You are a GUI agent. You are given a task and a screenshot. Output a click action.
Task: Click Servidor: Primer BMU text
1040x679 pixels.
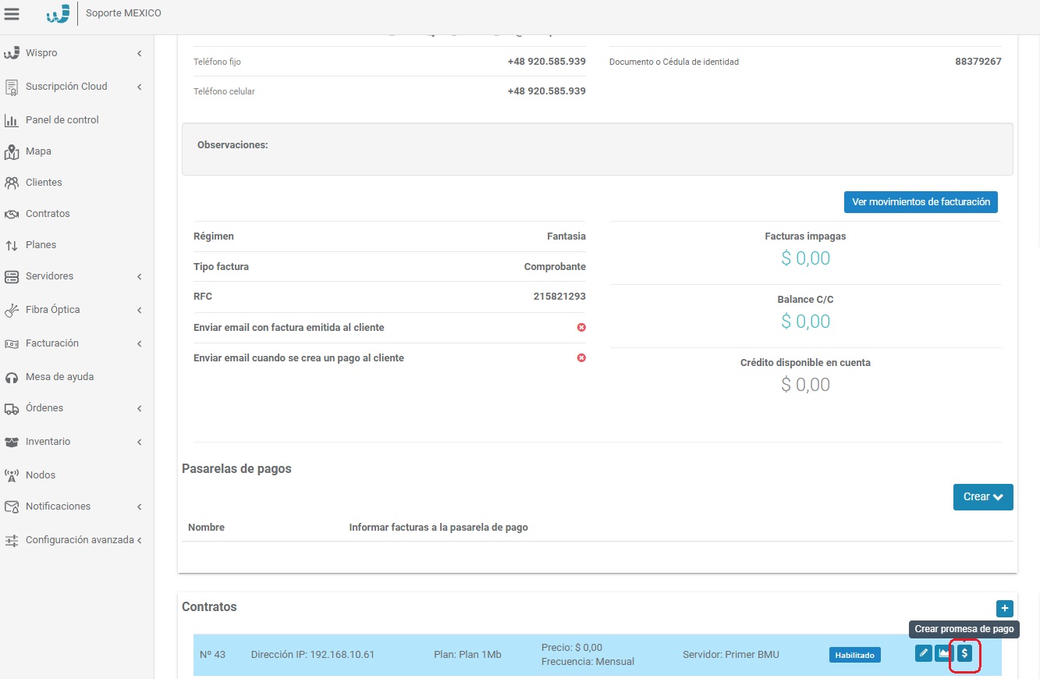click(730, 655)
